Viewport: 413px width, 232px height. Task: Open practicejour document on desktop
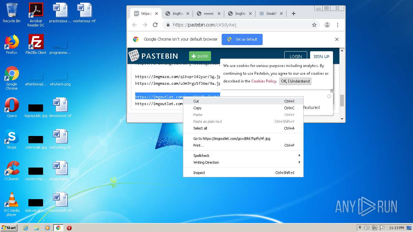coord(60,13)
